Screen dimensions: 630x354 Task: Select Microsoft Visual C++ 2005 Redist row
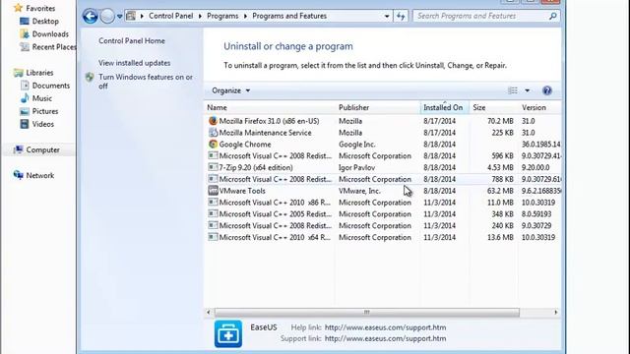click(x=383, y=214)
